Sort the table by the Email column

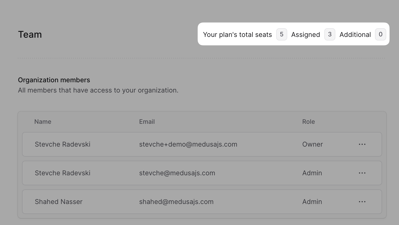(x=147, y=121)
